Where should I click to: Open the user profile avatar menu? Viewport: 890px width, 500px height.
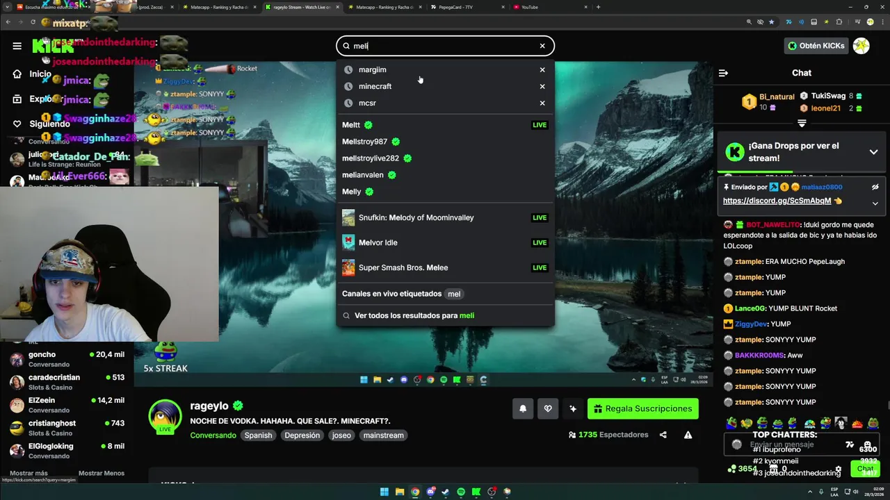(x=861, y=46)
